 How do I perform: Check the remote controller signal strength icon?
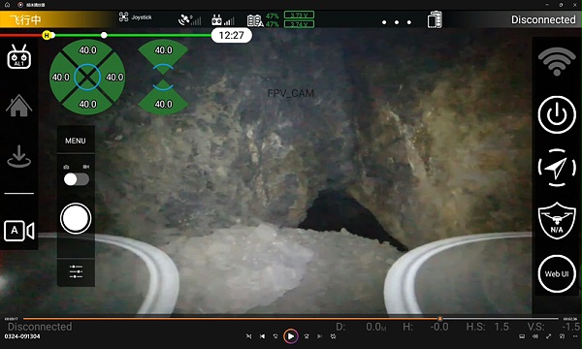pos(223,20)
